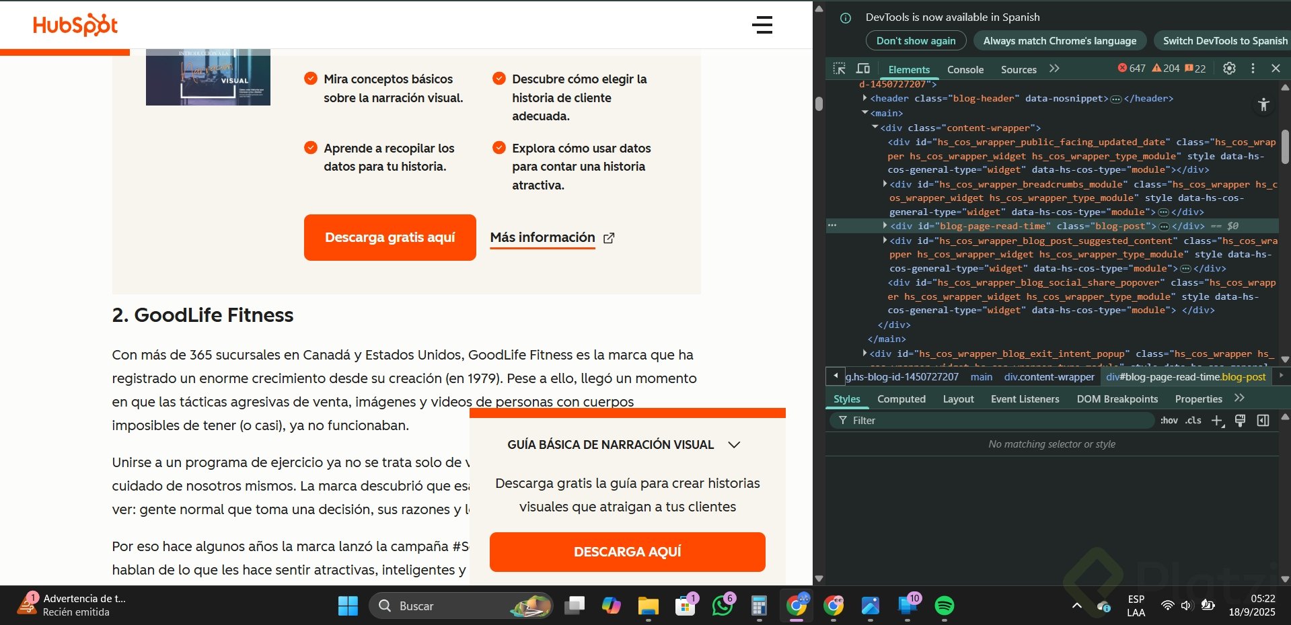Select the Styles sidebar tab
Image resolution: width=1291 pixels, height=625 pixels.
(847, 399)
